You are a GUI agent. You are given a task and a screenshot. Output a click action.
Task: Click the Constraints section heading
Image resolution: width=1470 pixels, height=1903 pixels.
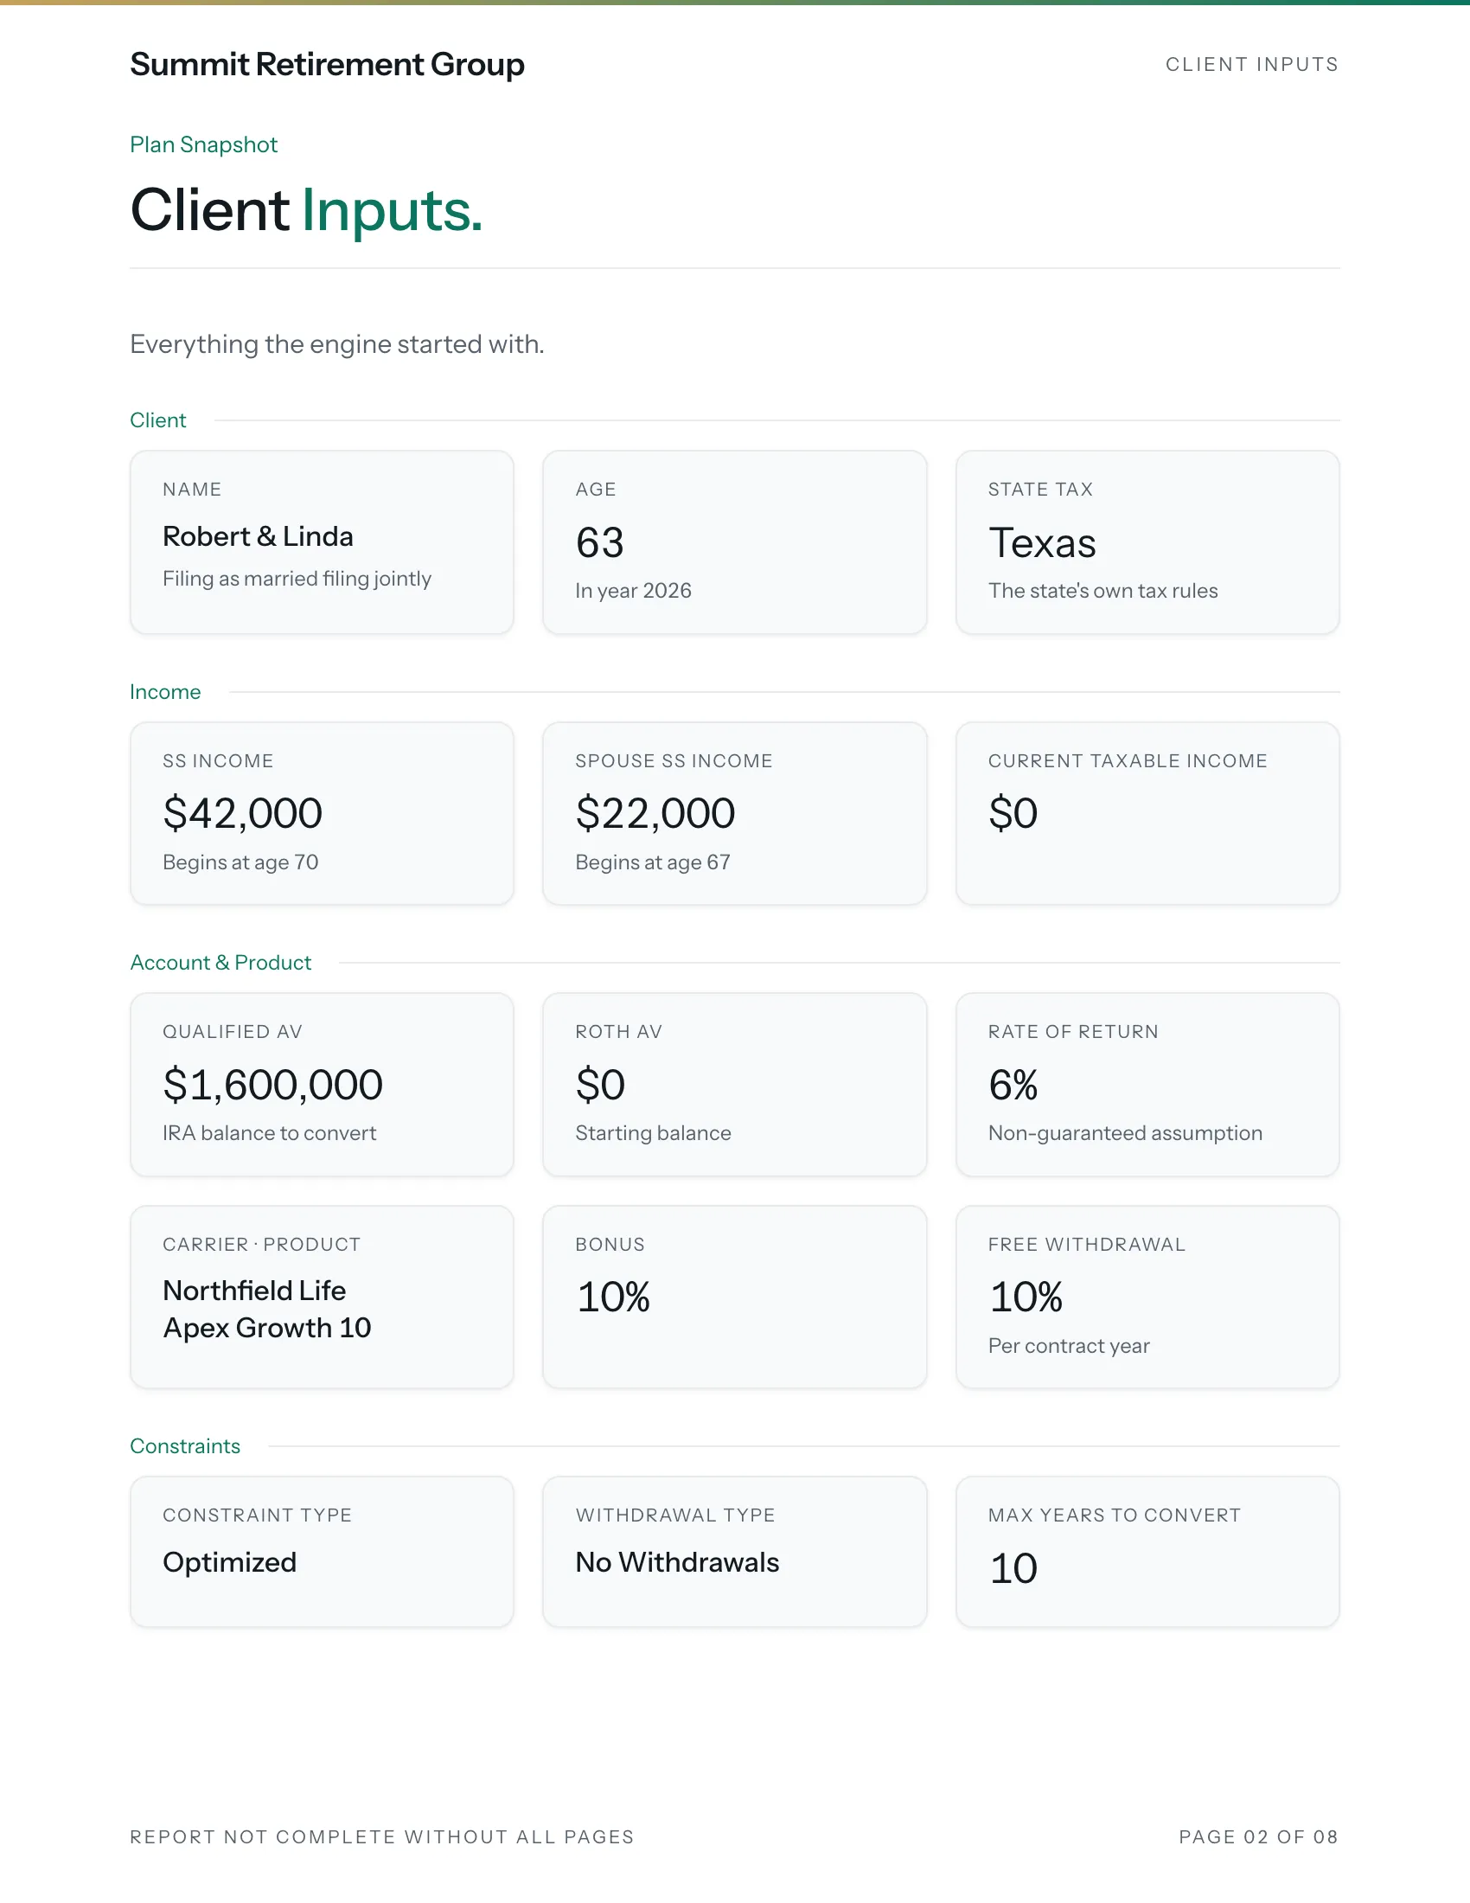(x=185, y=1446)
